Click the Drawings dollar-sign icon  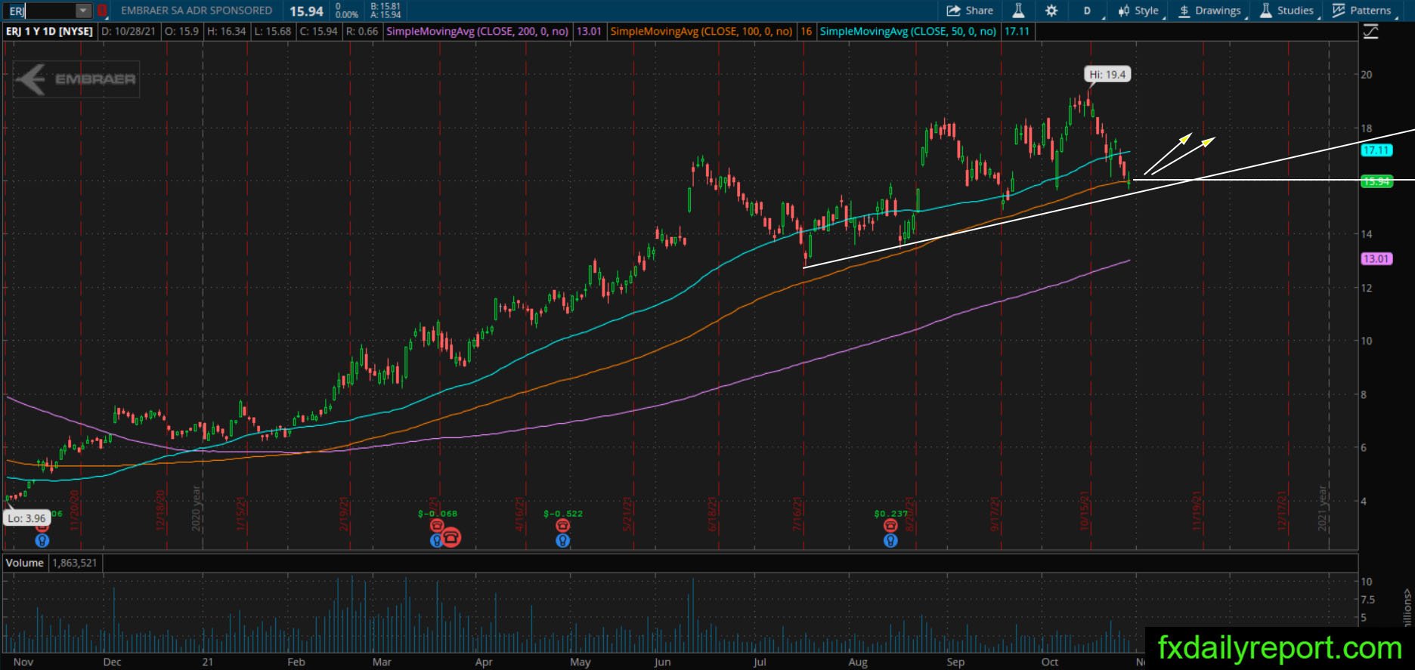pos(1184,11)
